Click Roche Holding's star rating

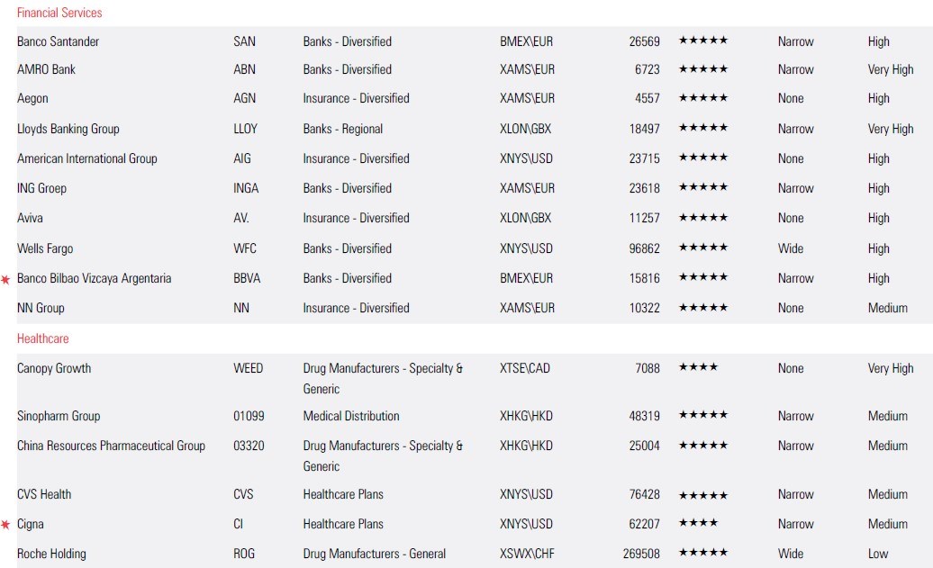pyautogui.click(x=702, y=554)
